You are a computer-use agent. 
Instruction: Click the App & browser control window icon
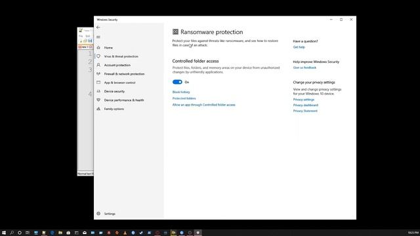(98, 83)
